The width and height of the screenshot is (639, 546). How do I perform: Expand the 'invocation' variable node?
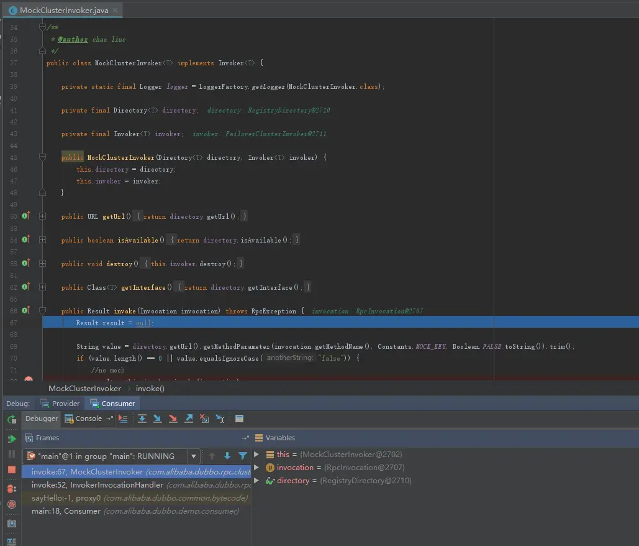pos(256,467)
